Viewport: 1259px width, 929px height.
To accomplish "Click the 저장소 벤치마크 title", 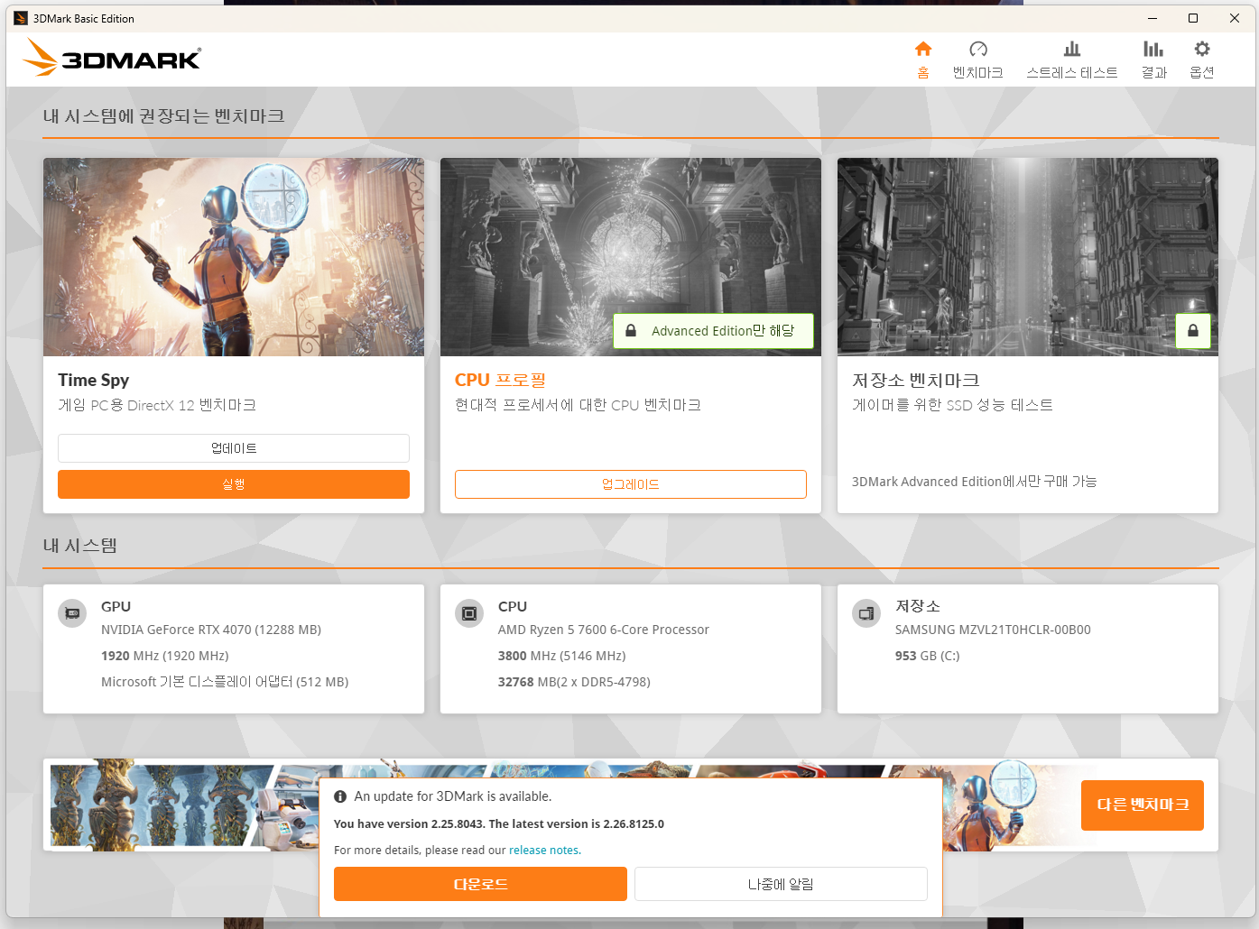I will point(916,381).
